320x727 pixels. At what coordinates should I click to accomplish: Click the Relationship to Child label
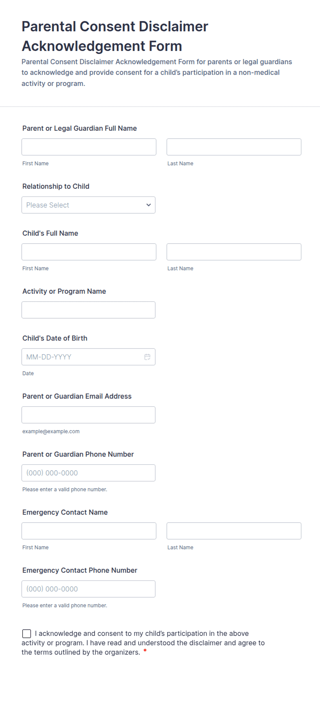56,186
